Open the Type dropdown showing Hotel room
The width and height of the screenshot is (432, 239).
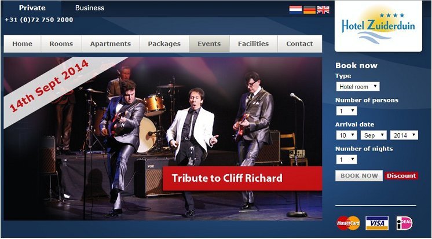[x=358, y=86]
